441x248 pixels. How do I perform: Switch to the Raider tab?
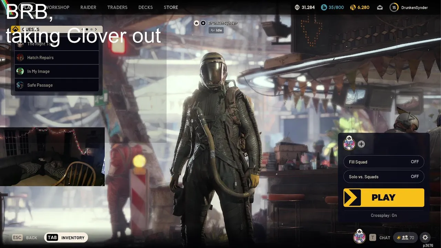88,7
